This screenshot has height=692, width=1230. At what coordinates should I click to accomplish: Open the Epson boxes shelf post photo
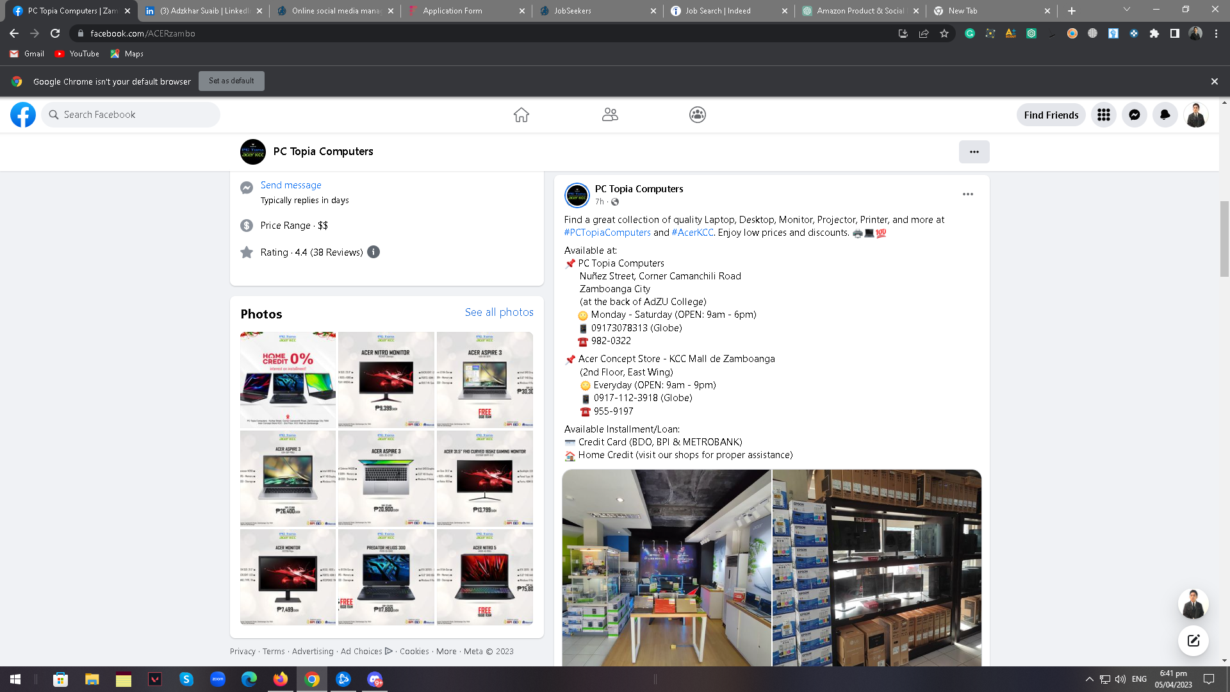[877, 568]
